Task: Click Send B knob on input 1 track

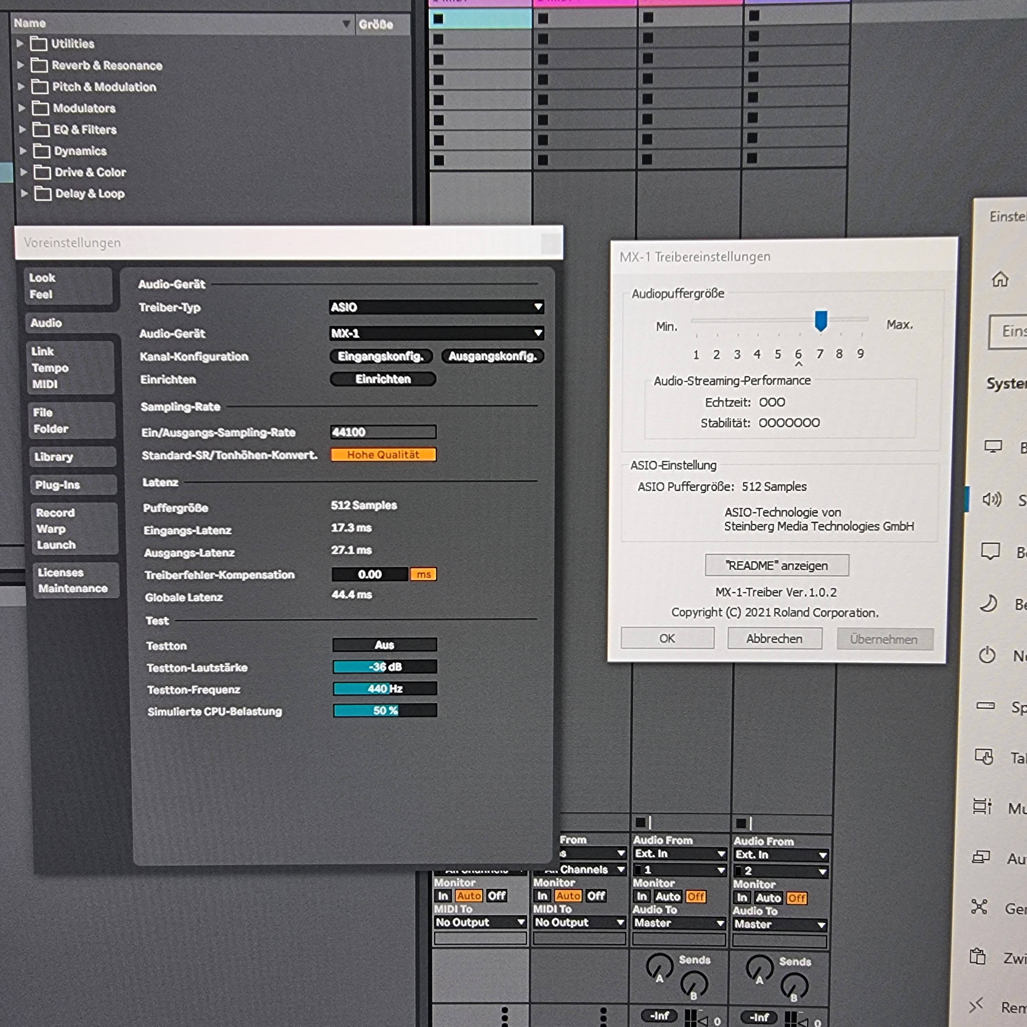Action: point(694,985)
